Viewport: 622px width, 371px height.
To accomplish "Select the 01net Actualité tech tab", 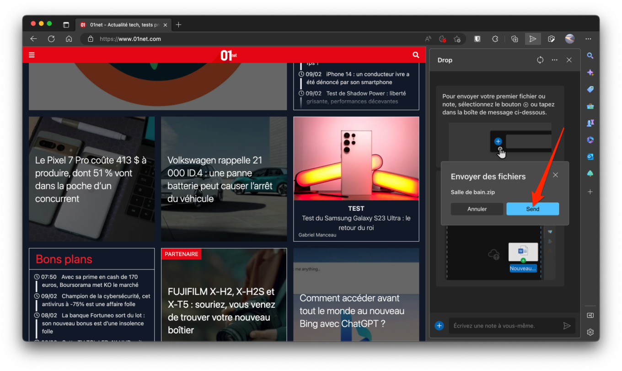I will (x=123, y=25).
